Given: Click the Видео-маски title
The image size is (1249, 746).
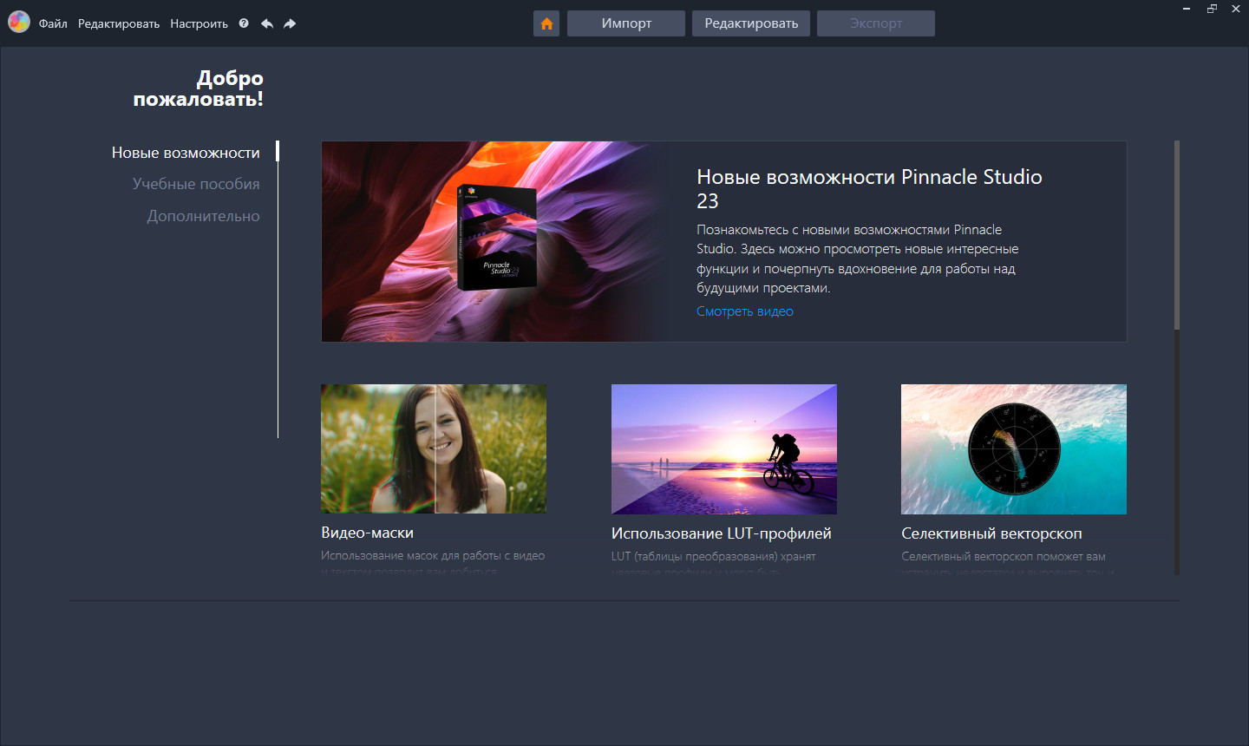Looking at the screenshot, I should (x=367, y=533).
